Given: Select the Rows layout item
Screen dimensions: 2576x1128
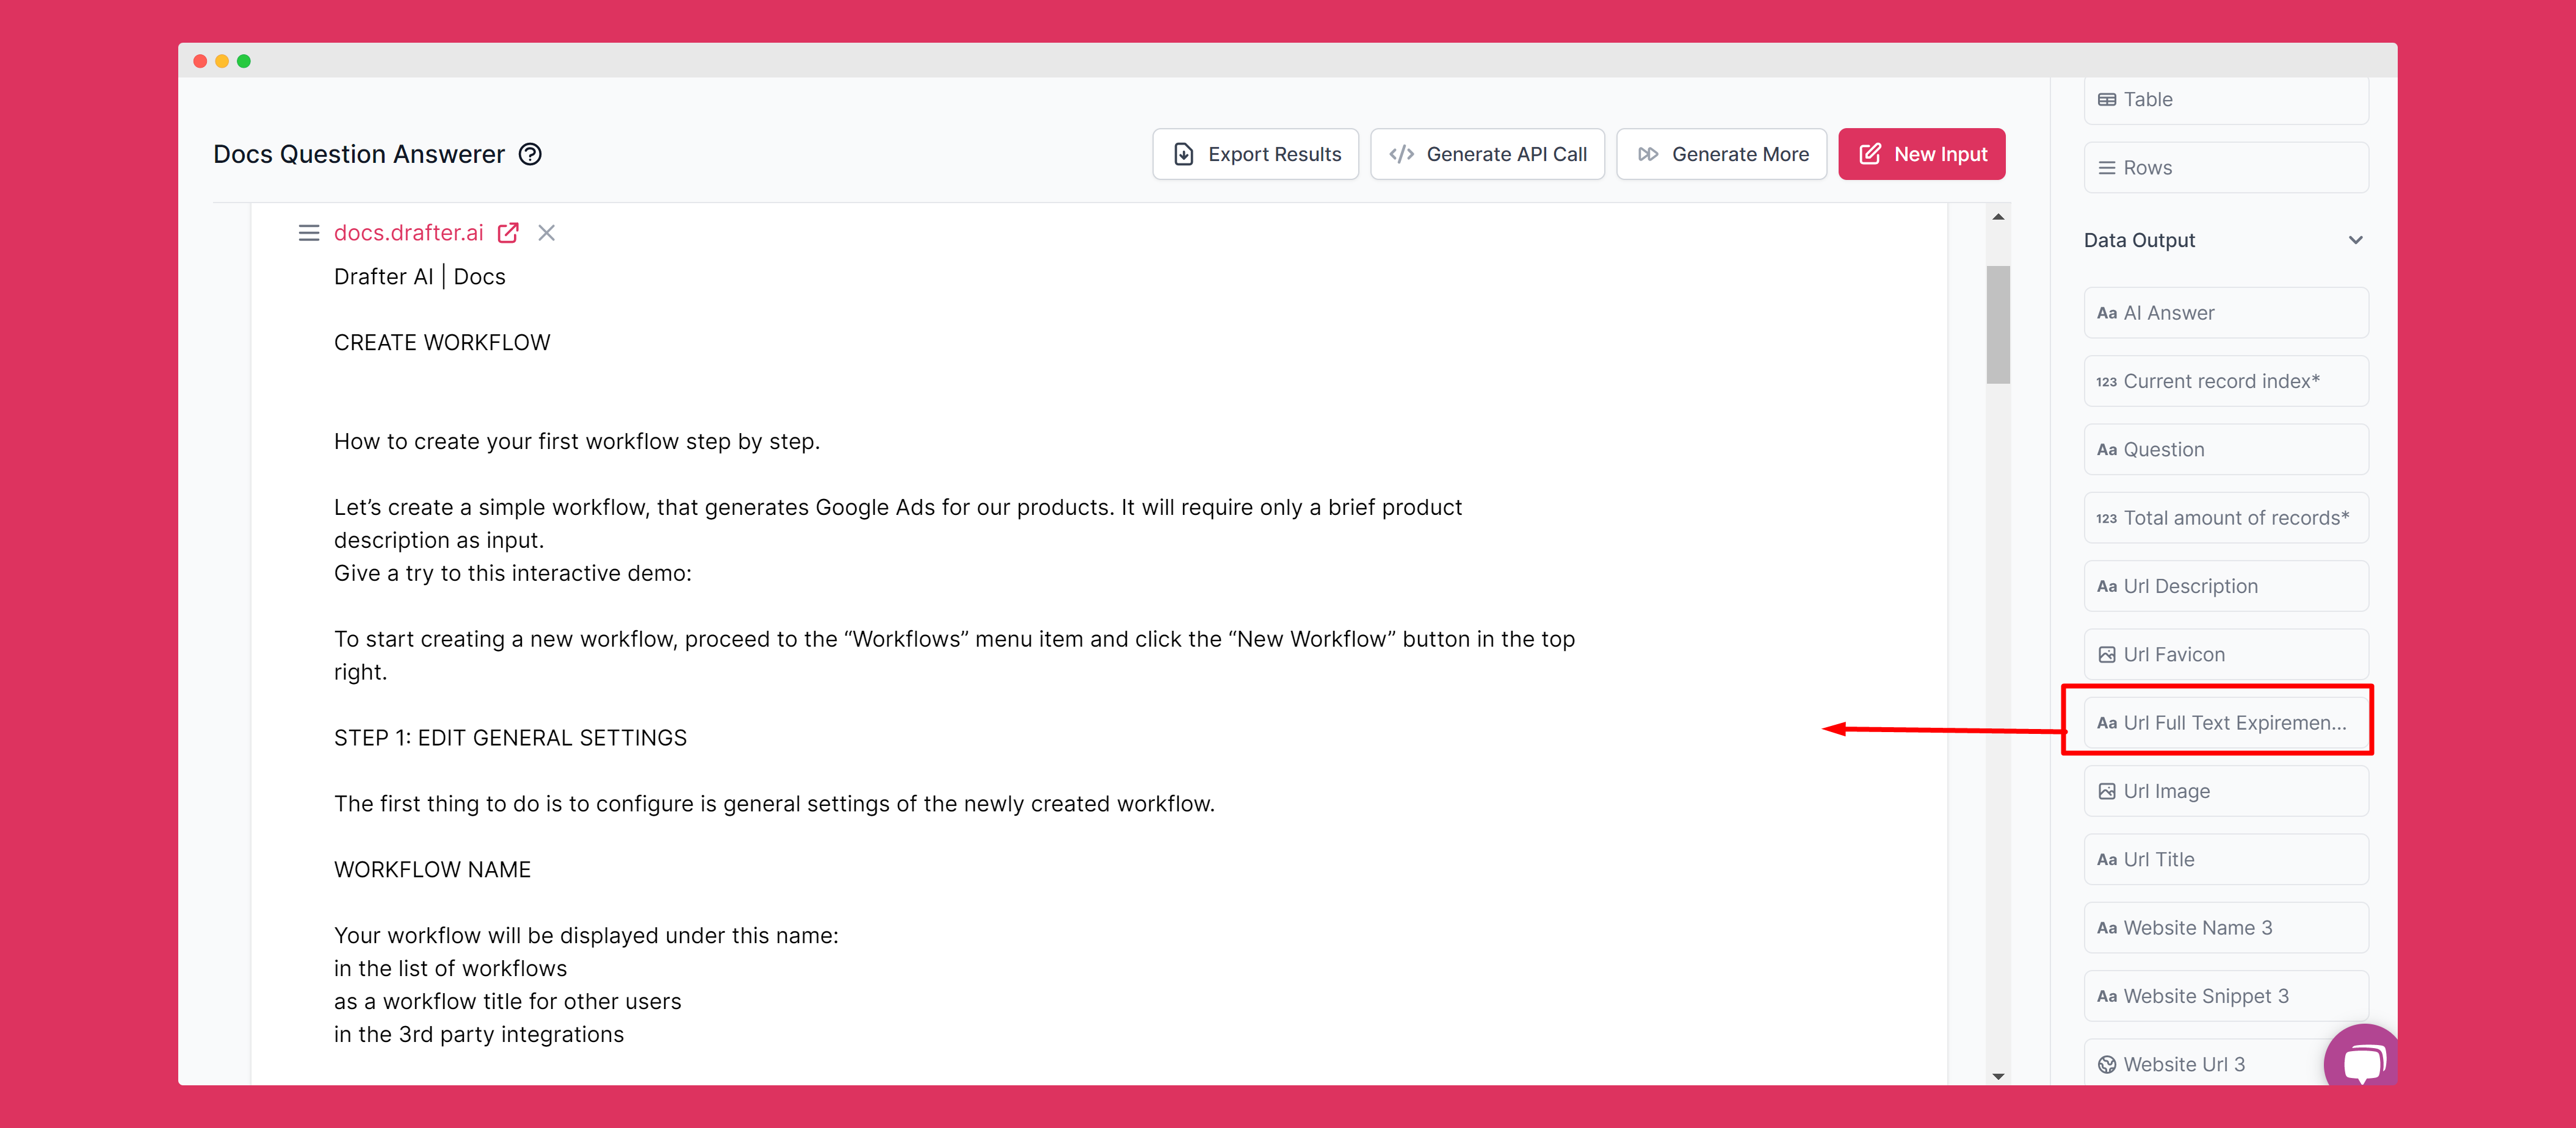Looking at the screenshot, I should pyautogui.click(x=2226, y=168).
